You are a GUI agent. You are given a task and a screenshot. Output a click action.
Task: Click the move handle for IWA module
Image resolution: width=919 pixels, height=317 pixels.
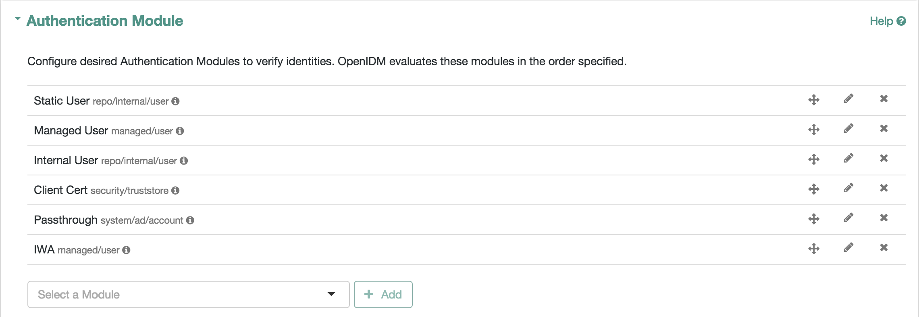[814, 249]
